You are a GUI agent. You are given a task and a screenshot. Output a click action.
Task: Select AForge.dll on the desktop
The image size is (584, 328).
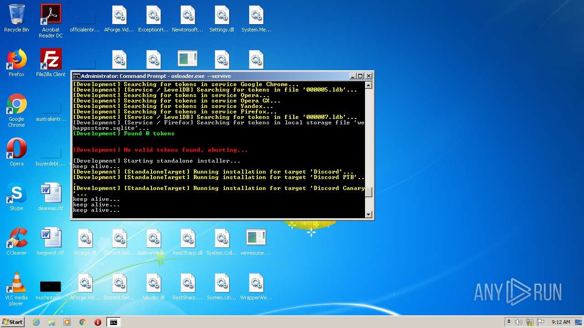pyautogui.click(x=85, y=241)
